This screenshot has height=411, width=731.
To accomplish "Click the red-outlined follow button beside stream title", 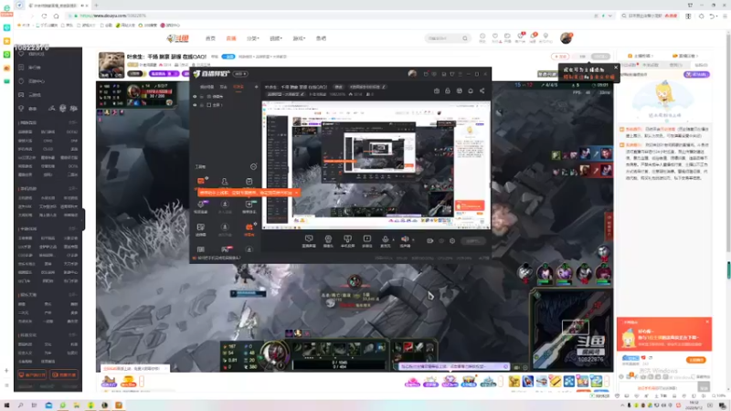I will tap(560, 57).
